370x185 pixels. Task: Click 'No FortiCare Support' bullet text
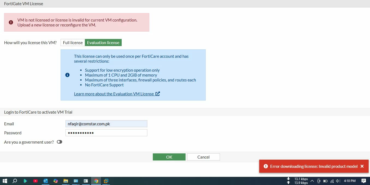tap(104, 85)
